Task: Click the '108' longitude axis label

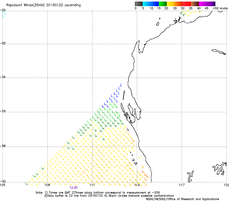Action: click(x=47, y=185)
